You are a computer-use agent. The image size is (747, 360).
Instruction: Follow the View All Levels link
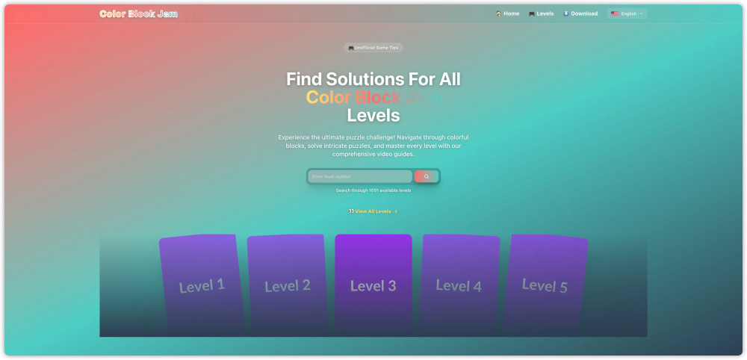tap(373, 211)
